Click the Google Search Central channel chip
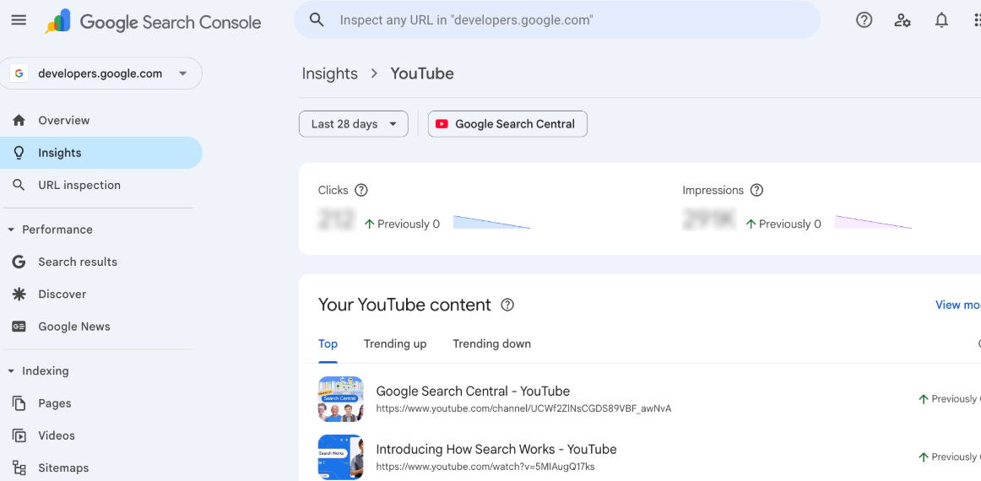981x481 pixels. tap(507, 124)
